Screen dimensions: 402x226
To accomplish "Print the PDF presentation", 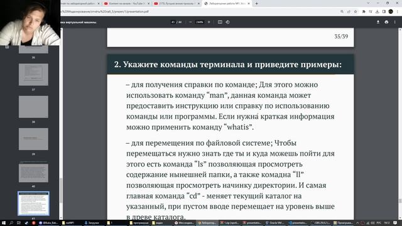I will 386,23.
